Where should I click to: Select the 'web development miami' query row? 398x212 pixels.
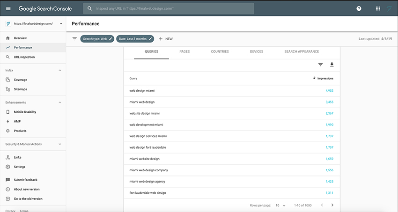(x=232, y=125)
